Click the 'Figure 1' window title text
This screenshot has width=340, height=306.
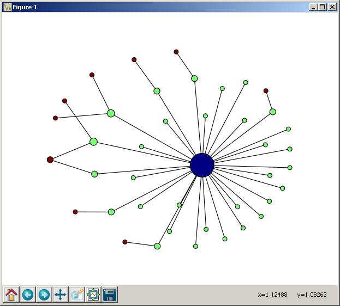point(25,7)
